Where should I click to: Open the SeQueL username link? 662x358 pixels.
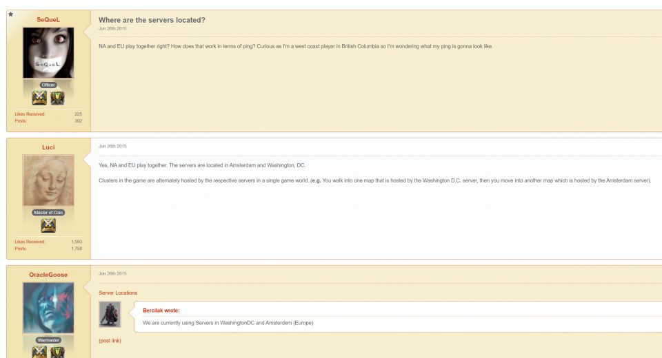tap(48, 20)
